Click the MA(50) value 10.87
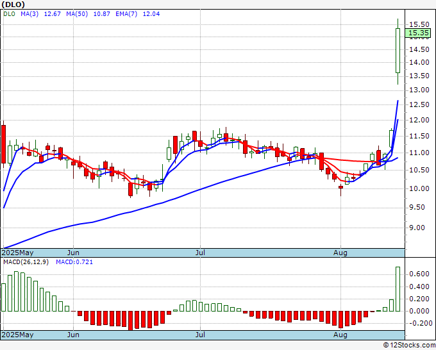Viewport: 436px width, 350px height. click(x=101, y=14)
